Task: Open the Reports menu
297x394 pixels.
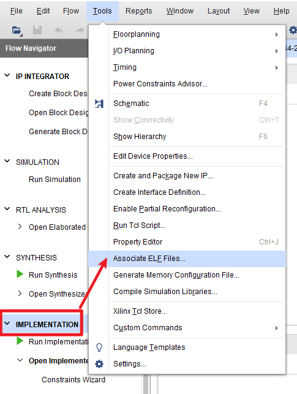Action: pos(138,11)
